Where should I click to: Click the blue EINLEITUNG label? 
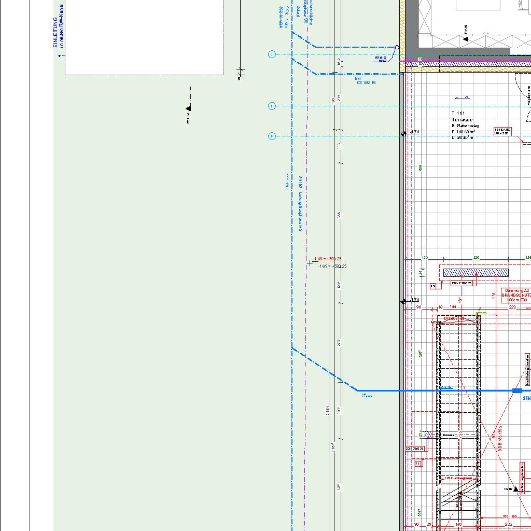(55, 32)
